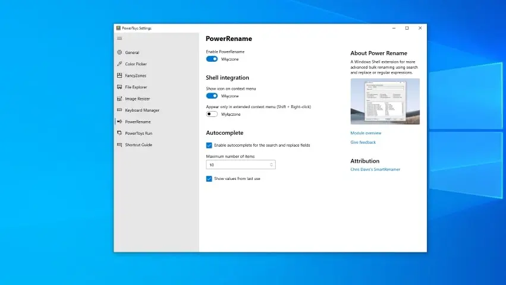
Task: Click the About Power Rename preview image
Action: (385, 102)
